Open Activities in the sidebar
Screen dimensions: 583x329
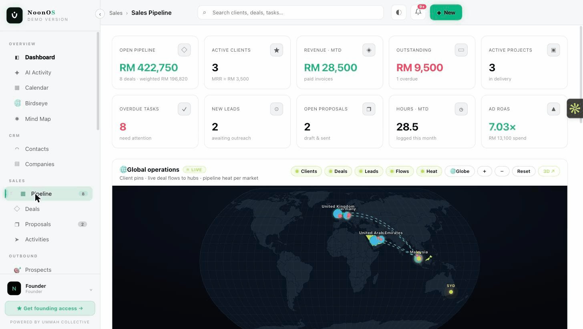(50, 239)
